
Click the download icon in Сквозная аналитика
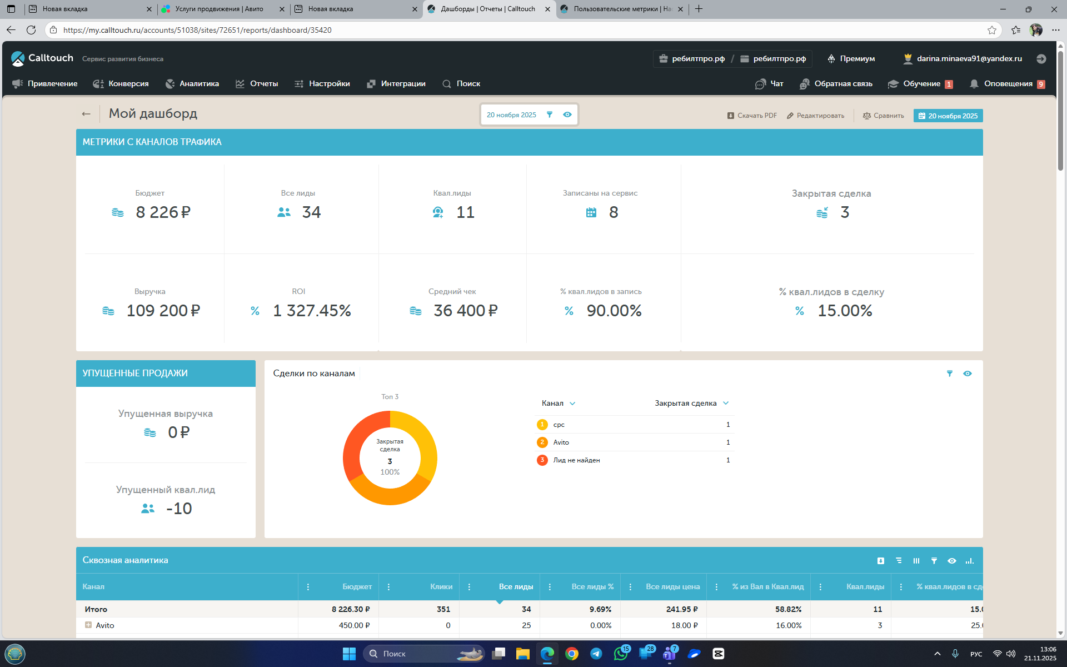coord(881,561)
